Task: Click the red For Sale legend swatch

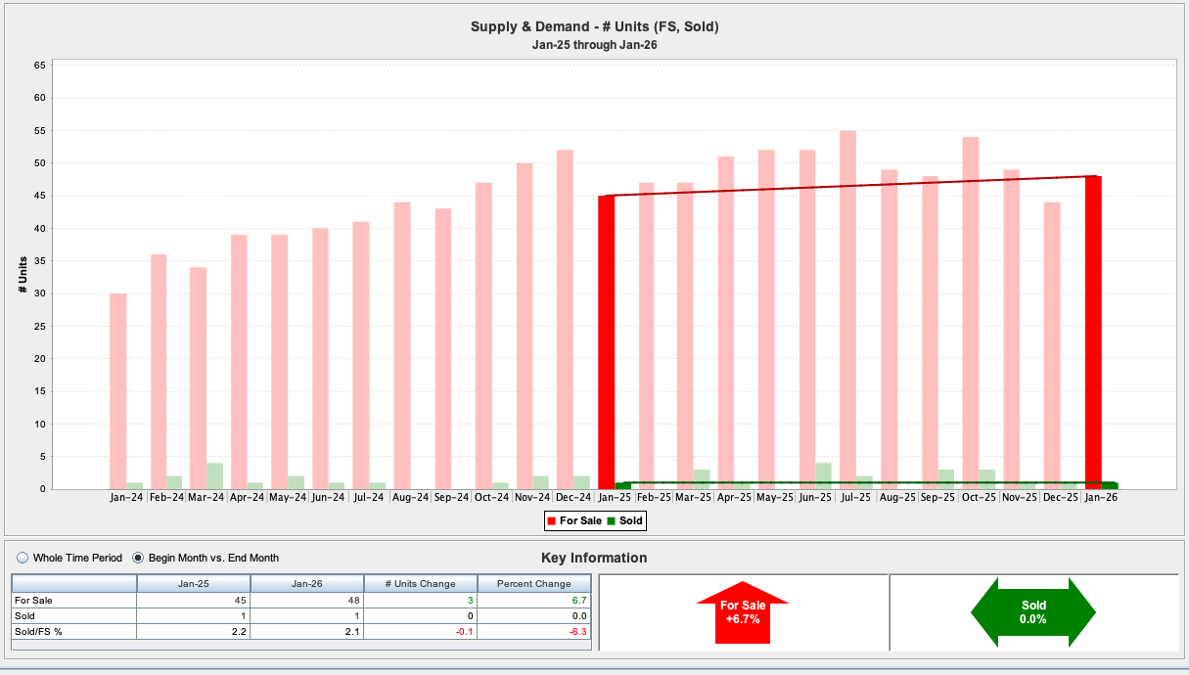Action: [552, 521]
